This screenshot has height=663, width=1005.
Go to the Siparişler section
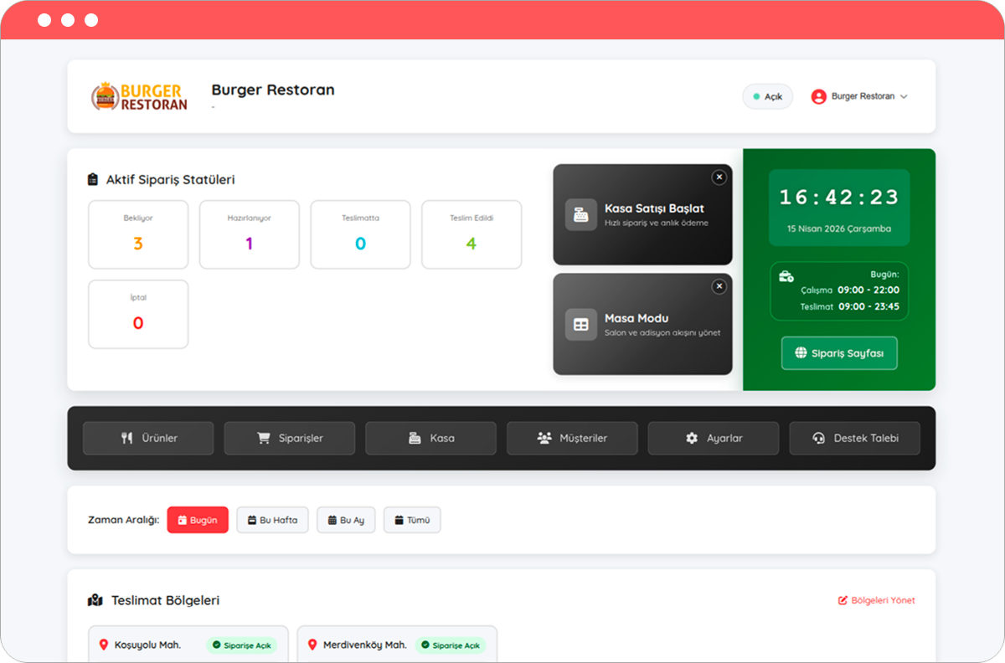coord(289,438)
